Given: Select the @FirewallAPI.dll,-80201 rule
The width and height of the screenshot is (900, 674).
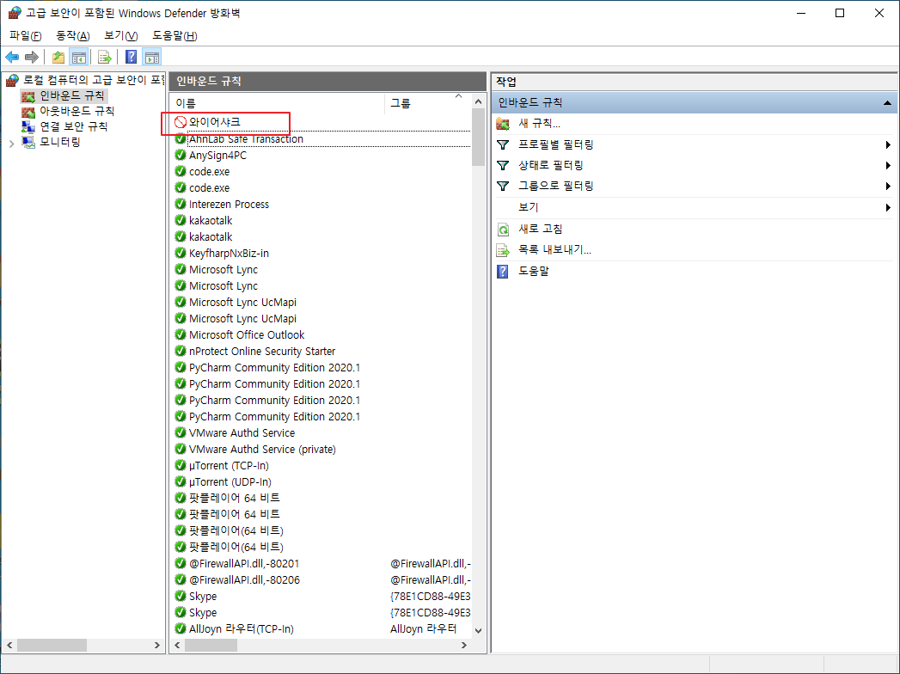Looking at the screenshot, I should point(321,563).
